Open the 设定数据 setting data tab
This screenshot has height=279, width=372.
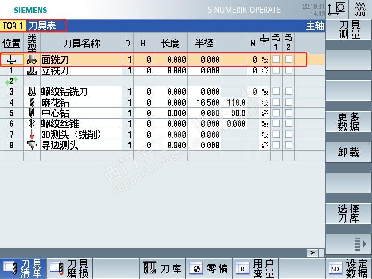click(349, 269)
